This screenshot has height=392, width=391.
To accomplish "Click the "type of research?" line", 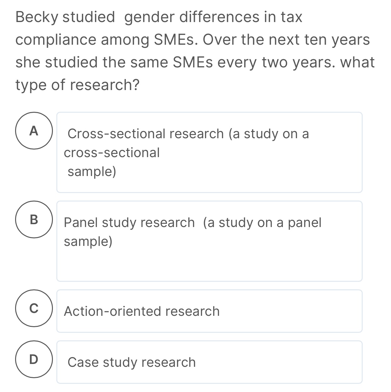I will (77, 85).
